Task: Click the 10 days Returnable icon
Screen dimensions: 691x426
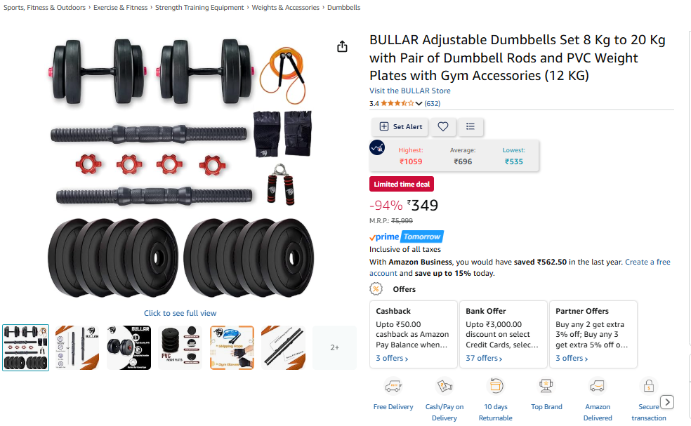Action: tap(495, 387)
